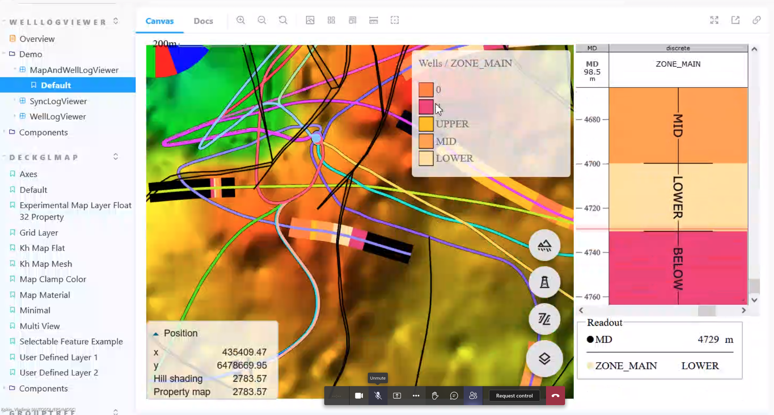The height and width of the screenshot is (415, 774).
Task: Click the layers stack round button
Action: click(x=544, y=359)
